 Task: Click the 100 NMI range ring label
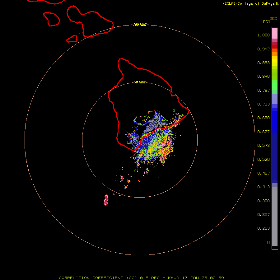140,25
